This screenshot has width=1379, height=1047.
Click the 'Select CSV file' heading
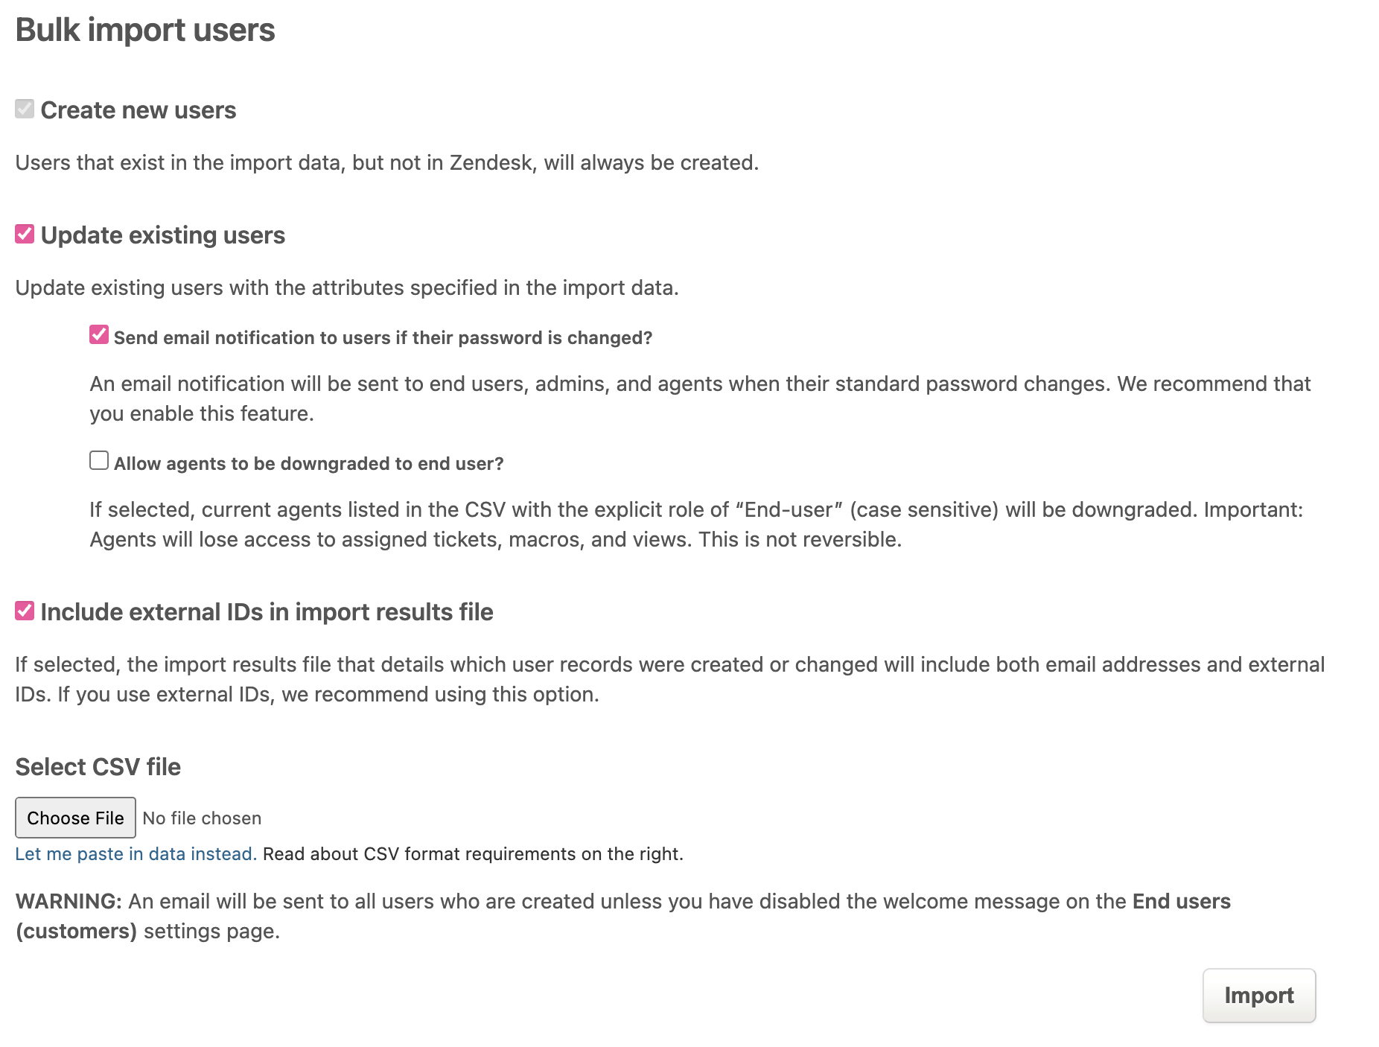pyautogui.click(x=98, y=767)
